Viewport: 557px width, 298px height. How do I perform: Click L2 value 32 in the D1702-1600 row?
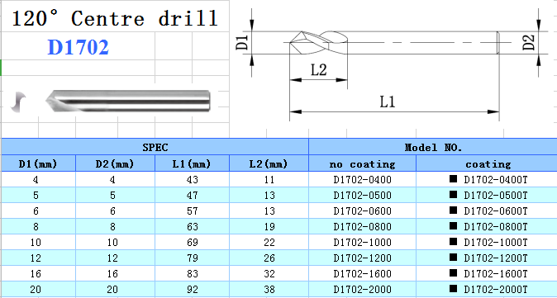pos(269,273)
